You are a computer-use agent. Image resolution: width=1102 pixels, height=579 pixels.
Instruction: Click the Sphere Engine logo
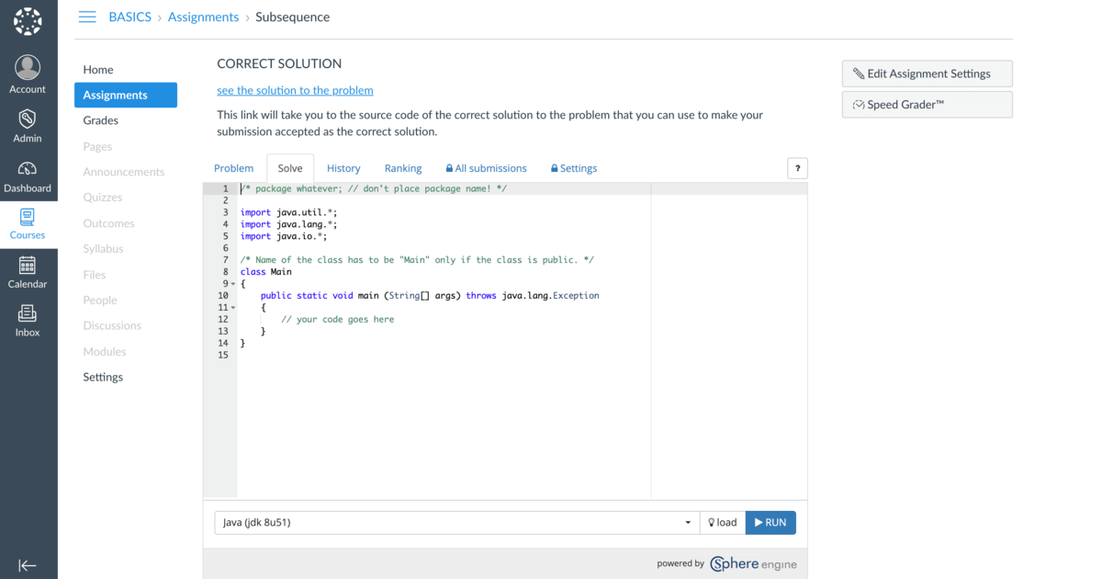[753, 563]
